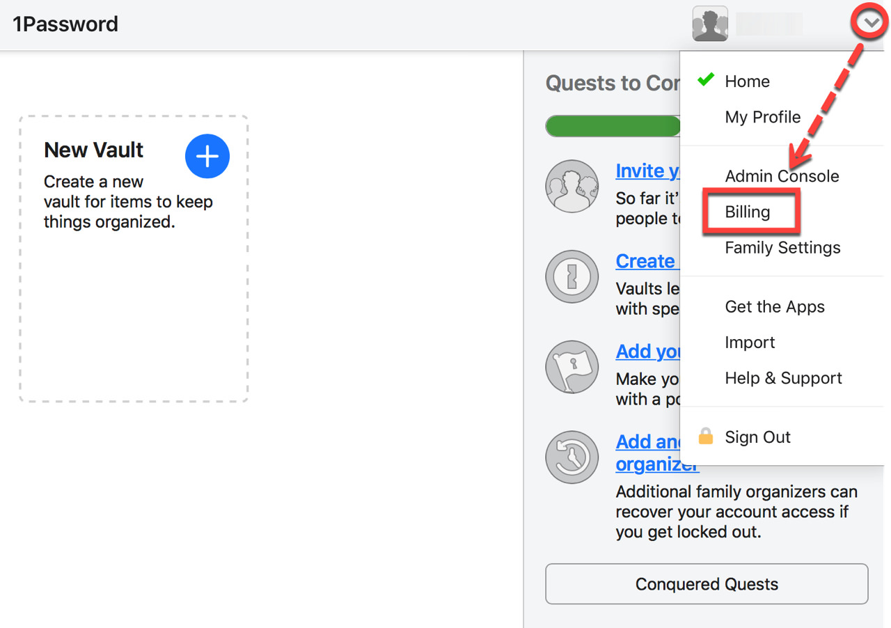Click the people icon beside Invite quest

pyautogui.click(x=572, y=186)
